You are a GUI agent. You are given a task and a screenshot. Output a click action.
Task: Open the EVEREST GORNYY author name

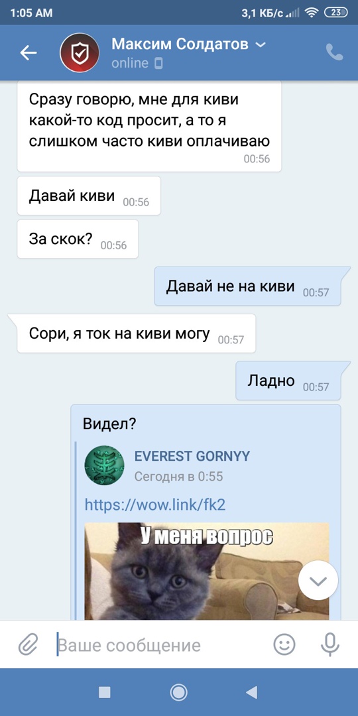pos(192,455)
